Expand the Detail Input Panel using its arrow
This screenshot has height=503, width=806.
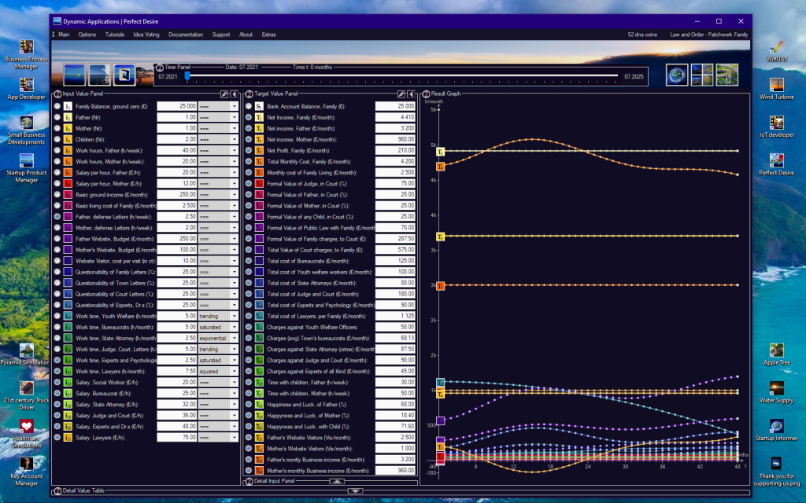pos(336,481)
